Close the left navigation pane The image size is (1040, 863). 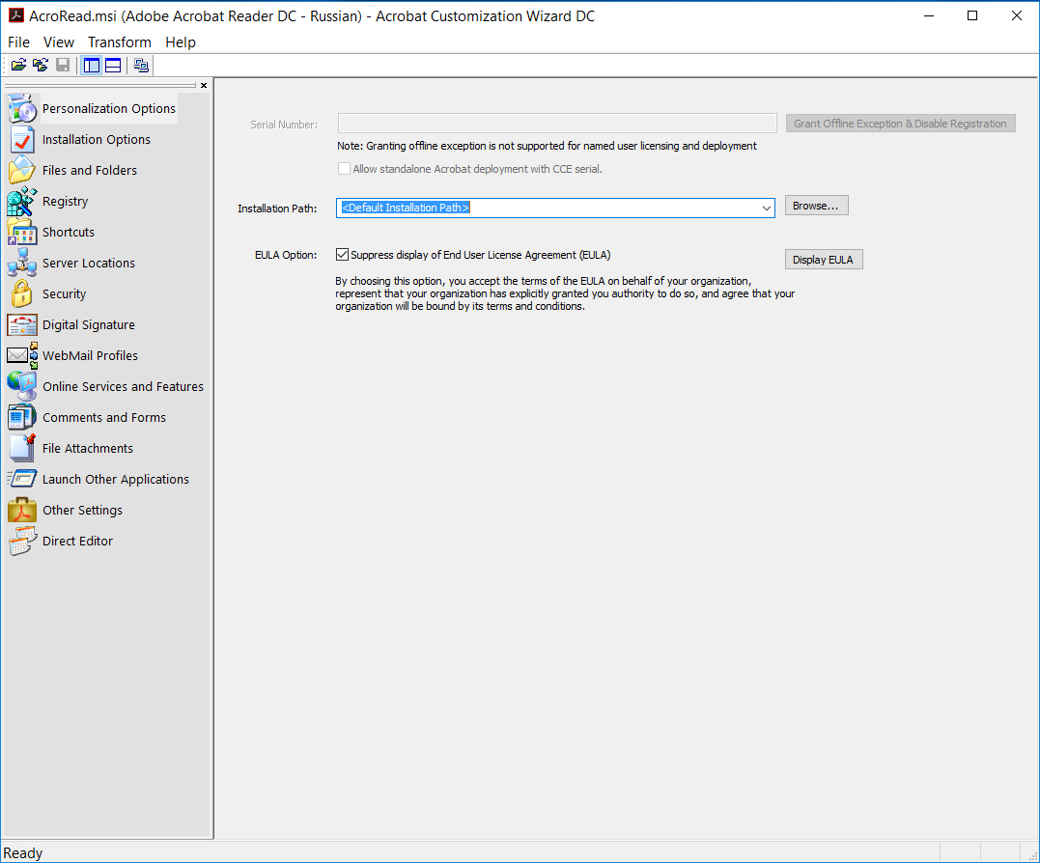click(x=204, y=86)
